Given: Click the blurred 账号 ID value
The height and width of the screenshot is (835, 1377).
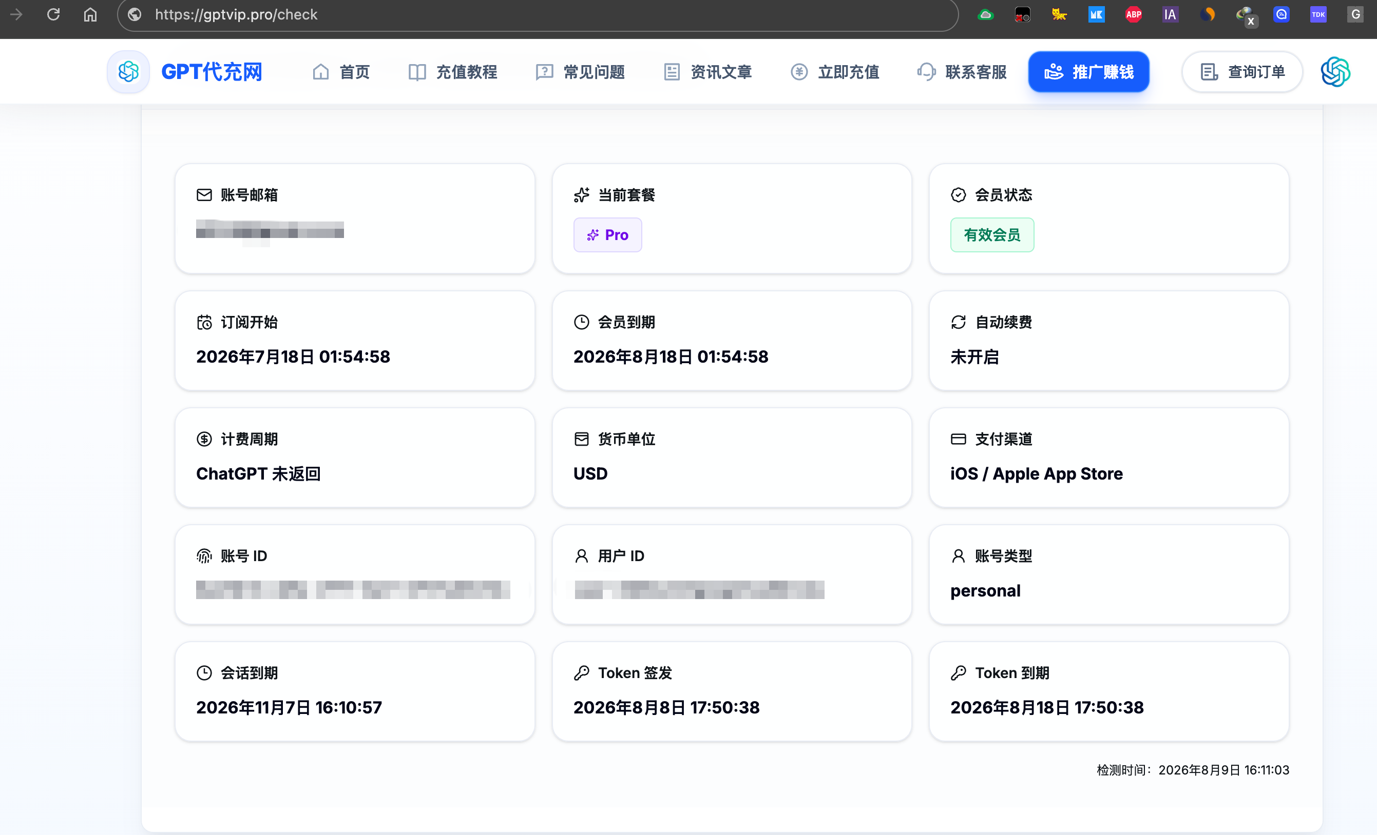Looking at the screenshot, I should pos(353,590).
